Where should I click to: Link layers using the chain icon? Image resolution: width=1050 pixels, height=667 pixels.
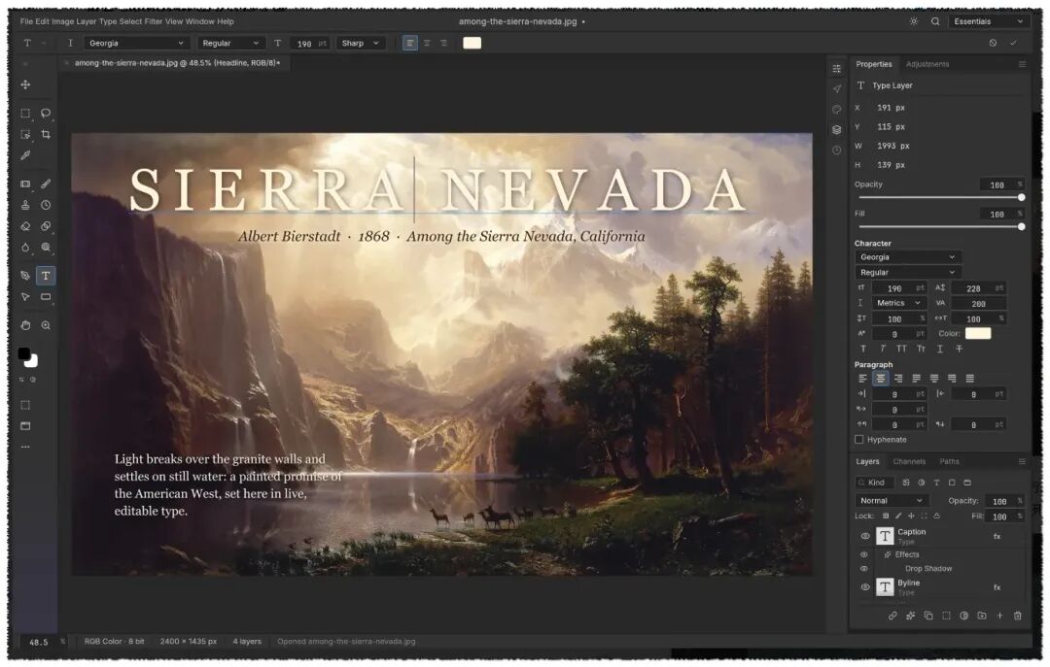892,616
